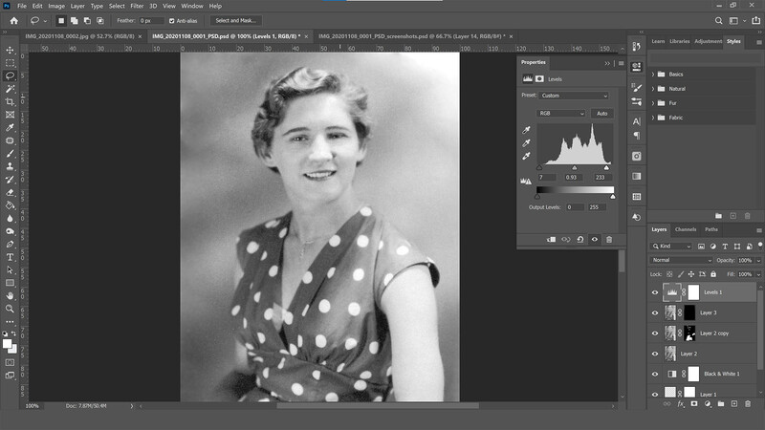Select the Clone Stamp tool
The height and width of the screenshot is (430, 765).
(10, 166)
